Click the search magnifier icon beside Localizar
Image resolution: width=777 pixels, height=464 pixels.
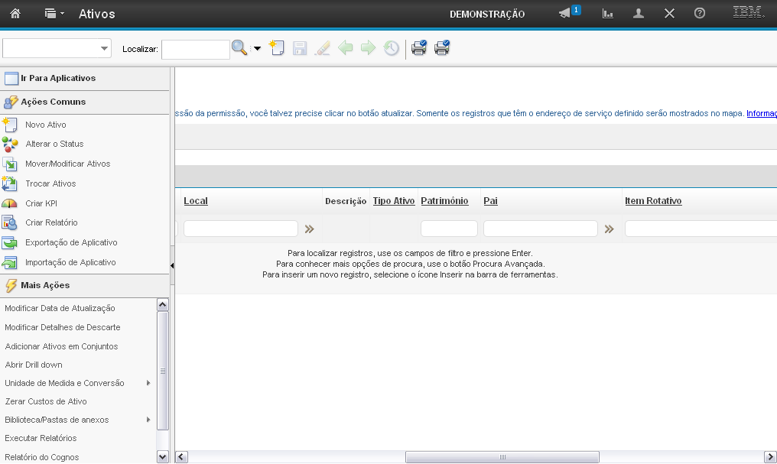[239, 48]
